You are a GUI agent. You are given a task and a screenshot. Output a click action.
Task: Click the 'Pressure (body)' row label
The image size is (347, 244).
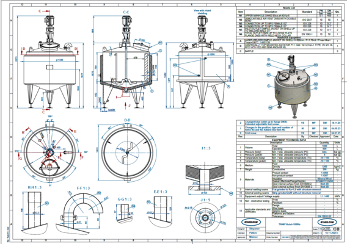pyautogui.click(x=253, y=152)
